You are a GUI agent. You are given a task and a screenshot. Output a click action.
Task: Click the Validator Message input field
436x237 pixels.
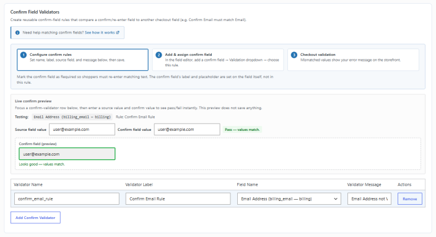tap(369, 199)
